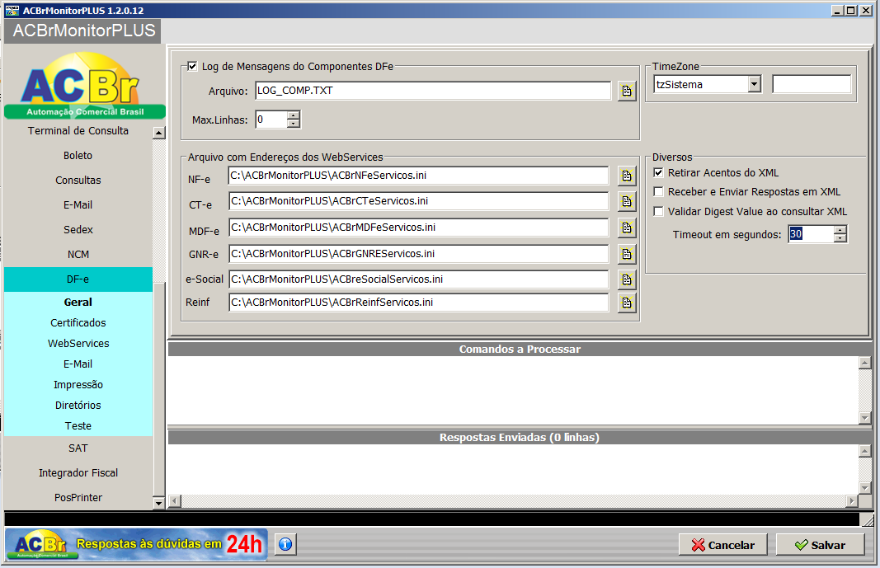This screenshot has width=880, height=568.
Task: Click inside the Respostas Enviadas area
Action: (512, 469)
